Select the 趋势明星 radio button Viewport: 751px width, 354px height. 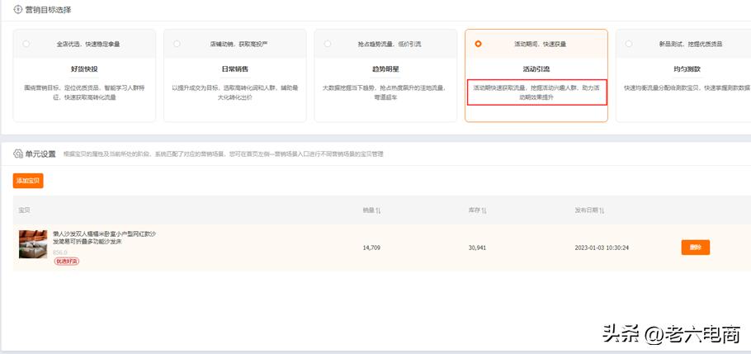point(328,44)
